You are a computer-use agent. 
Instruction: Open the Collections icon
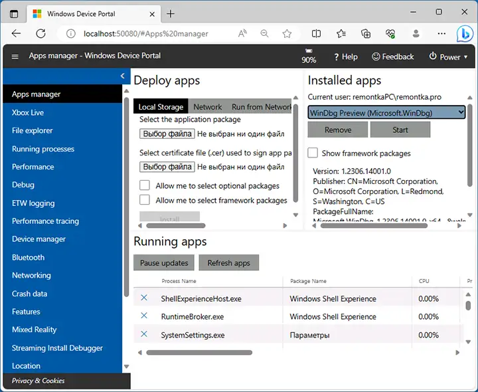366,34
